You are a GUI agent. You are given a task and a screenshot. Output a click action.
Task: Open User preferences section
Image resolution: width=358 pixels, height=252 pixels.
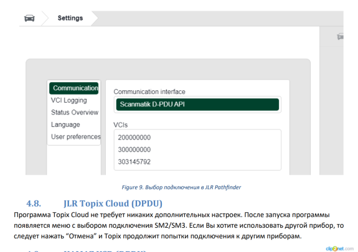(76, 137)
